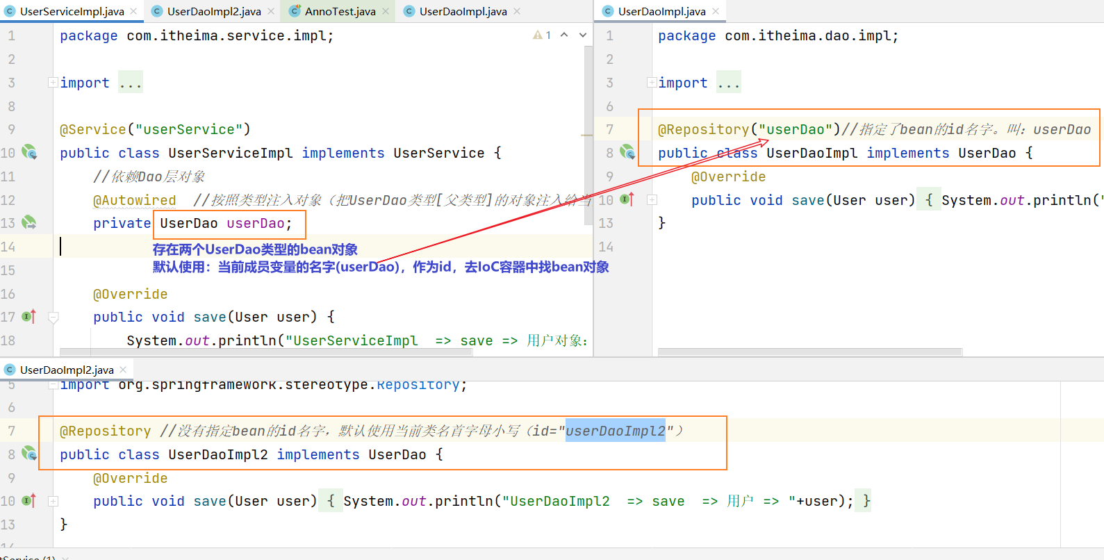Click the autowired dependency gutter icon beside userDao field
This screenshot has width=1104, height=560.
click(x=28, y=222)
